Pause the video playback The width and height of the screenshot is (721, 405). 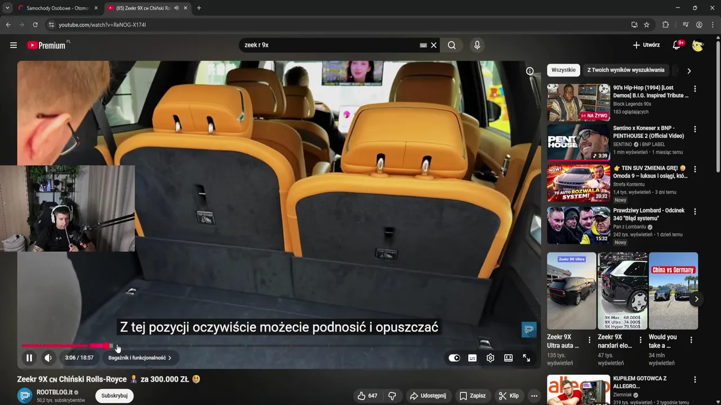29,358
